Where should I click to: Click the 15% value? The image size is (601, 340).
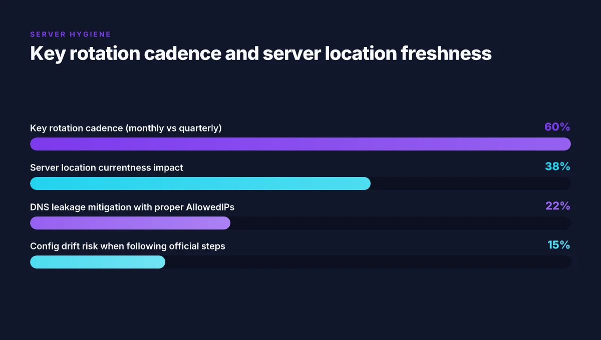(559, 245)
